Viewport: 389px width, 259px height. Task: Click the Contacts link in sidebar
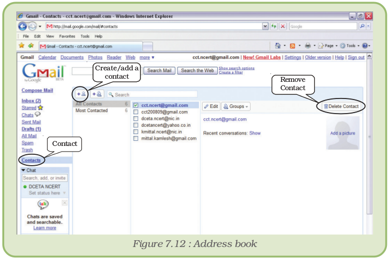coord(31,160)
